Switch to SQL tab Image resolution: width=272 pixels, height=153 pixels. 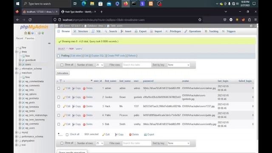(x=96, y=31)
